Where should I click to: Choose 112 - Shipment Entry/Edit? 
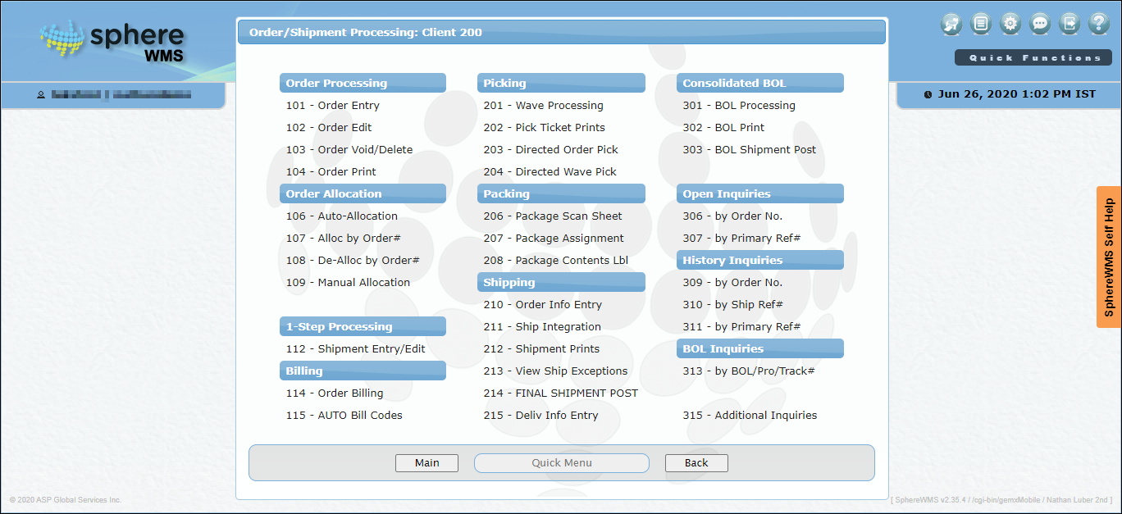(x=355, y=349)
